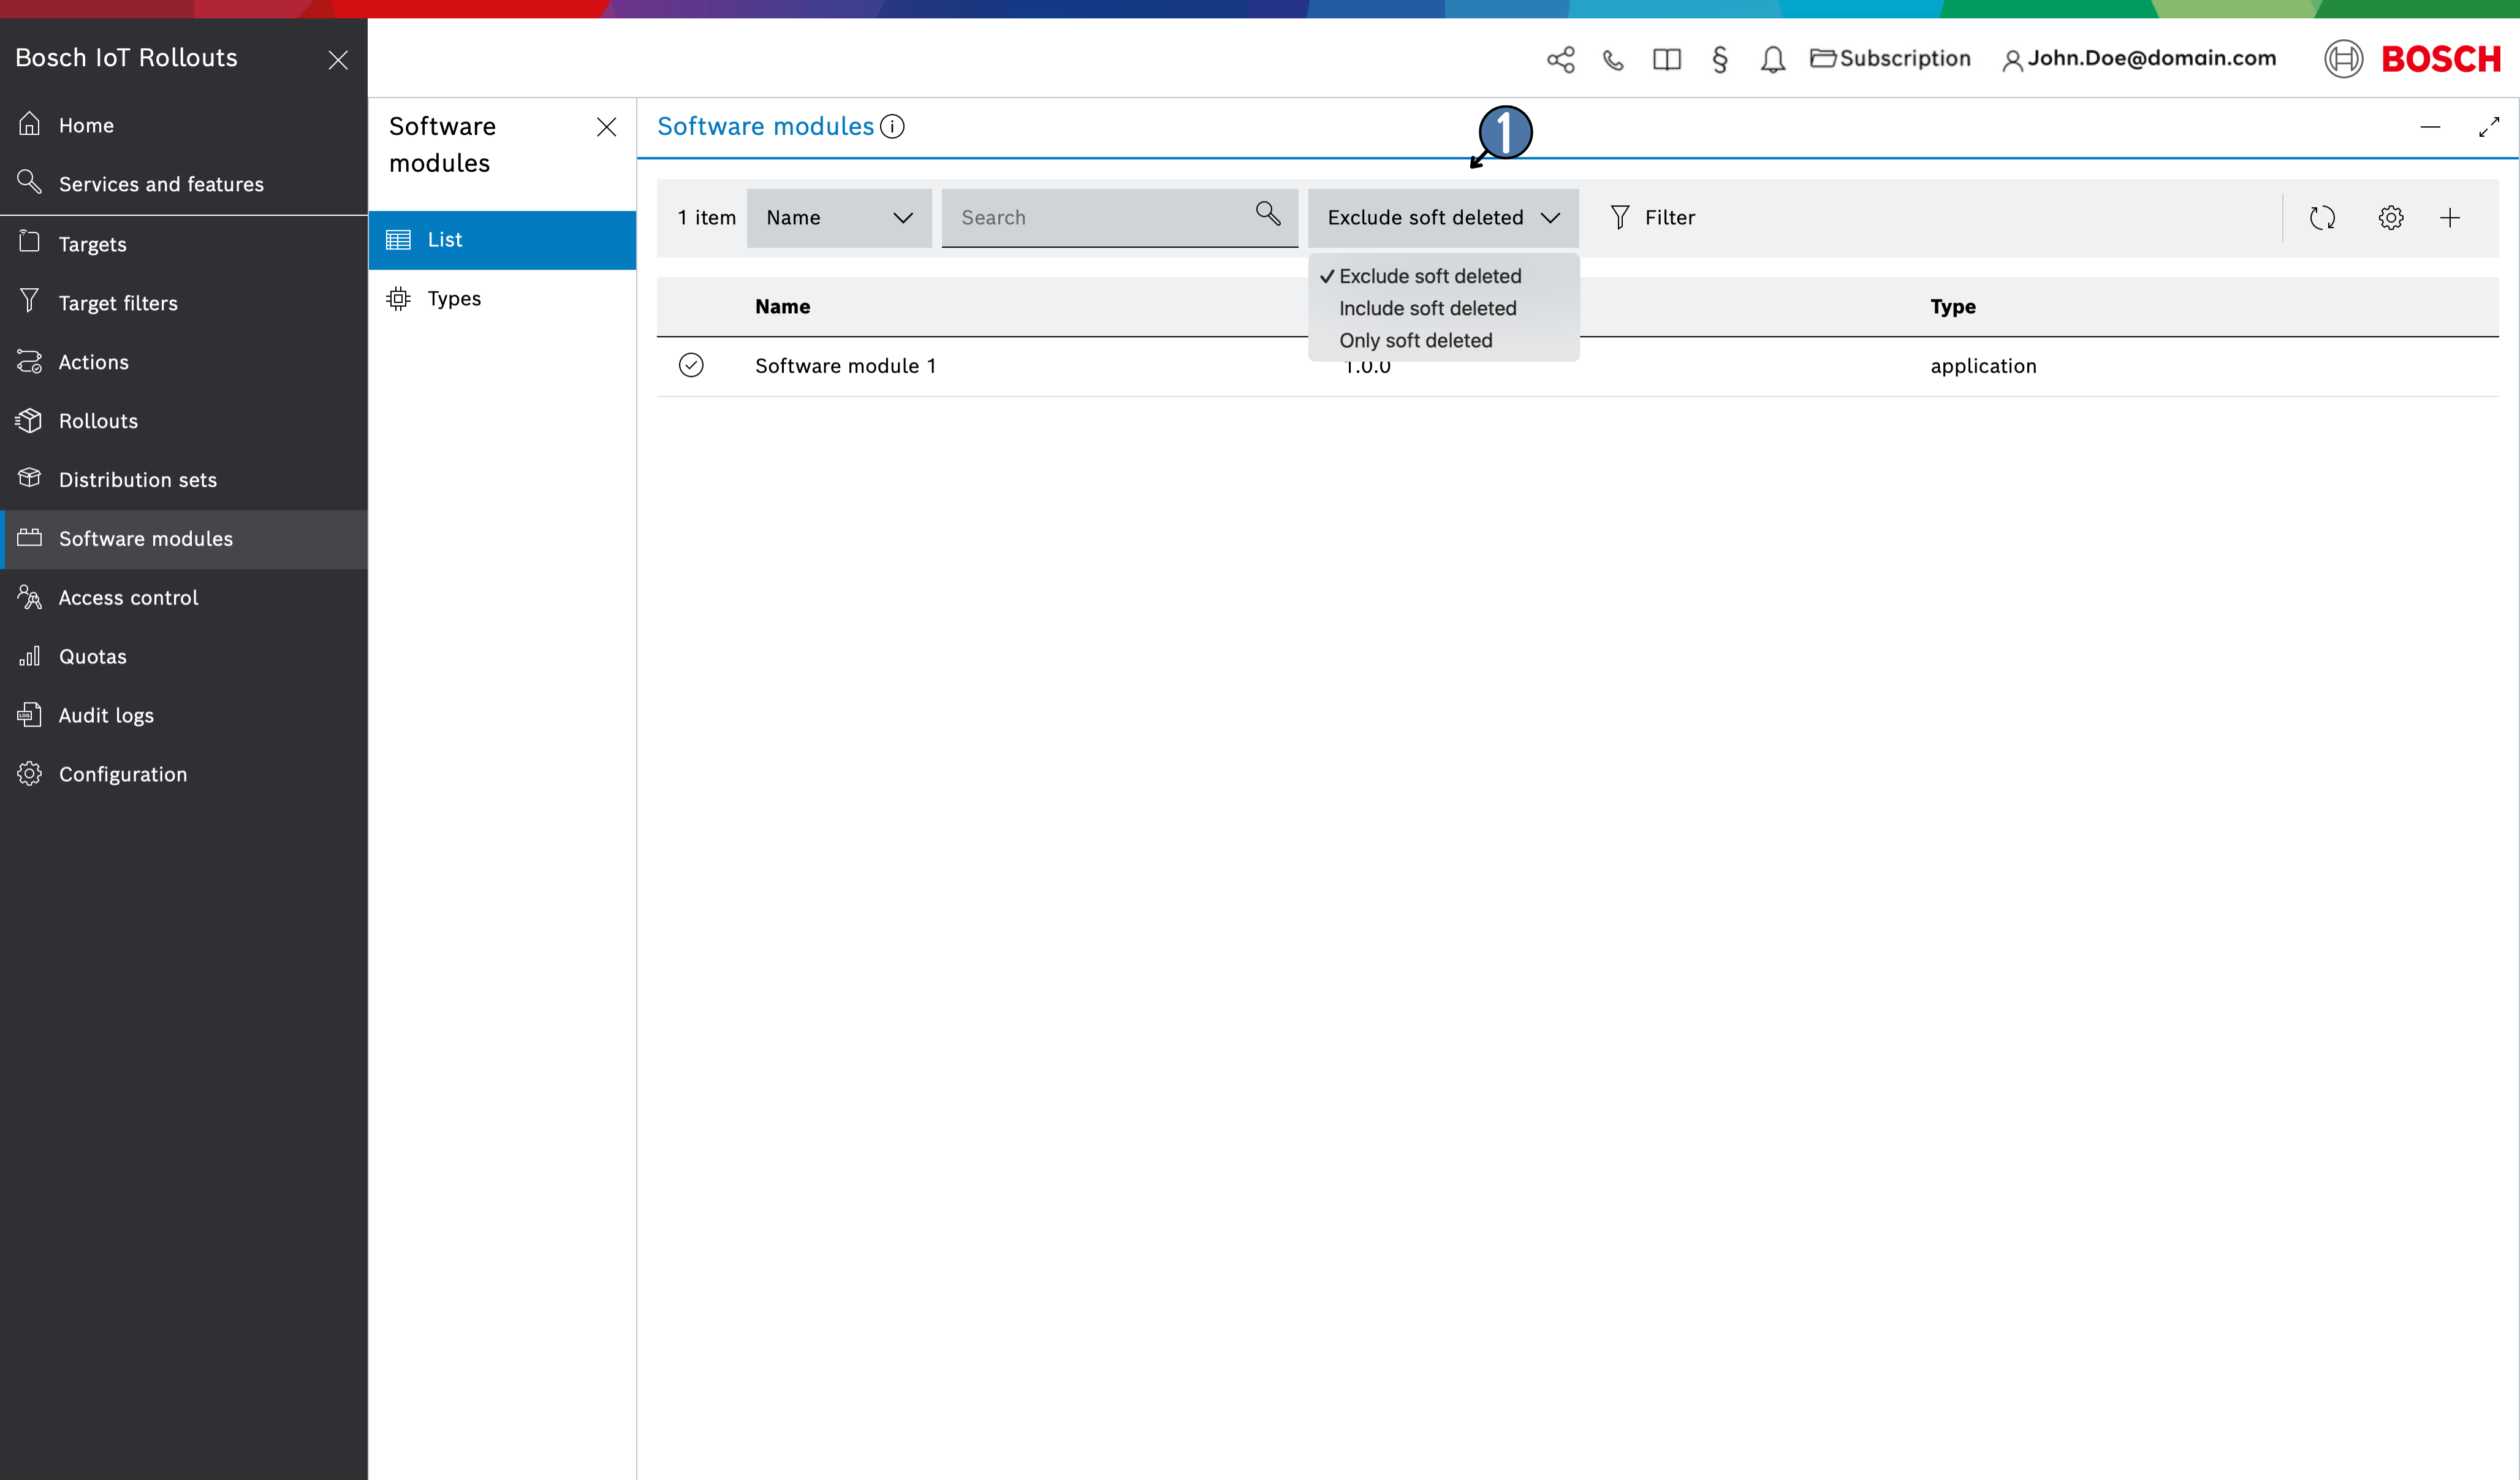Screen dimensions: 2520x1480
Task: Expand the Software modules panel fullscreen
Action: point(2489,127)
